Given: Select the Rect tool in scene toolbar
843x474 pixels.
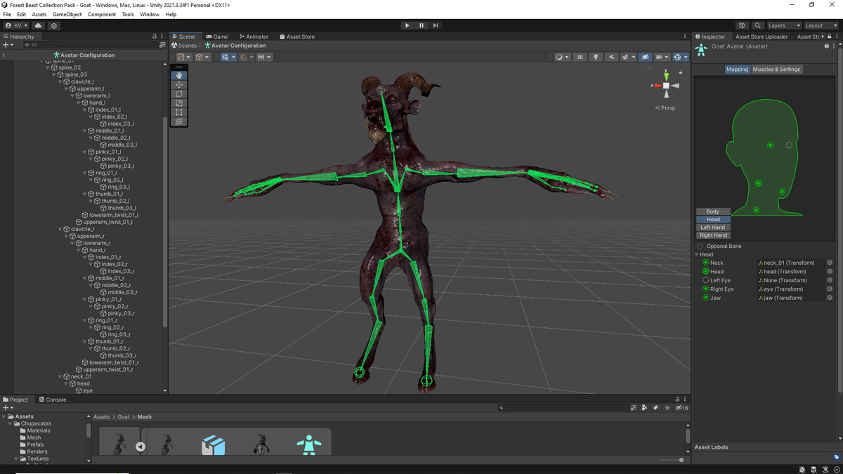Looking at the screenshot, I should (179, 112).
